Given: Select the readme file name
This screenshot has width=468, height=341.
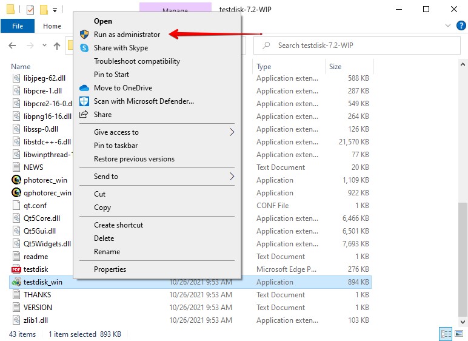Looking at the screenshot, I should (36, 257).
